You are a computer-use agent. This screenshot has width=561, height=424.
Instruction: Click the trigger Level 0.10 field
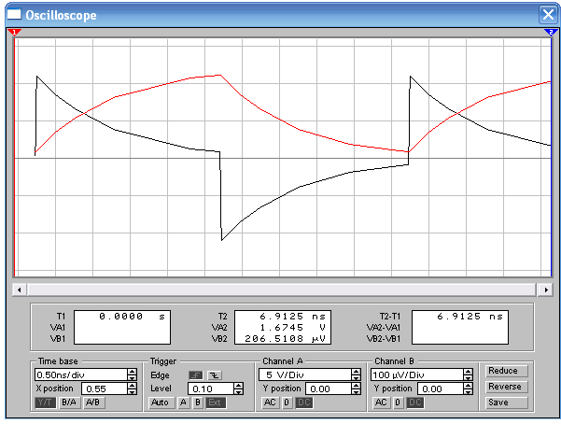pos(211,389)
